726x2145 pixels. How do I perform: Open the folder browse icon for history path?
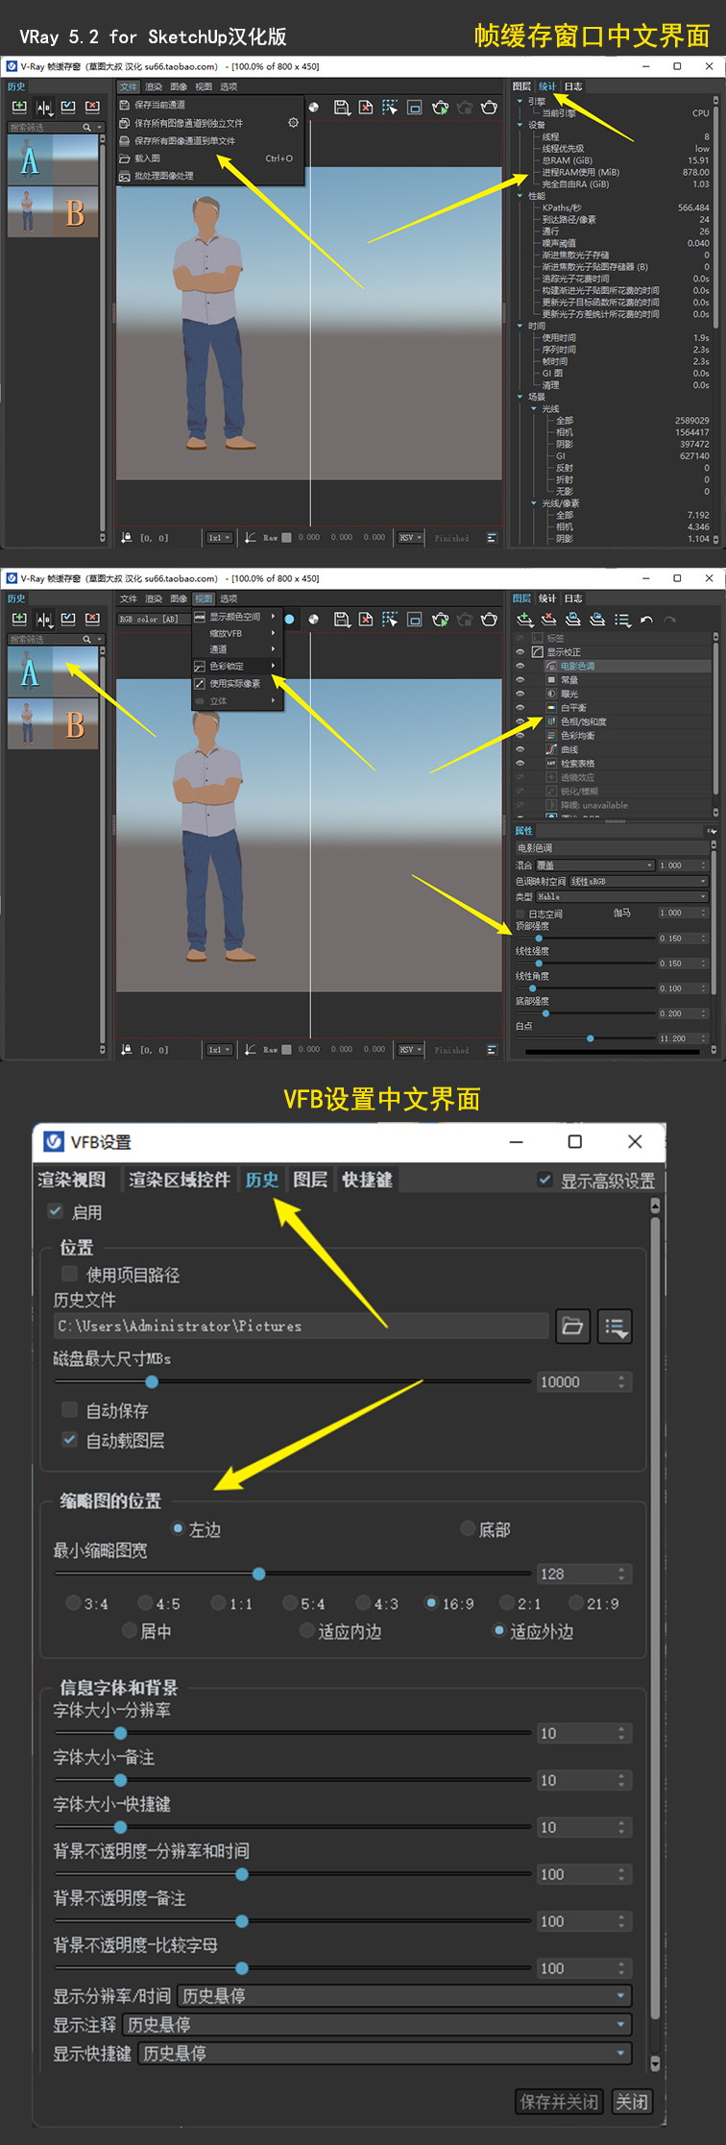(572, 1327)
